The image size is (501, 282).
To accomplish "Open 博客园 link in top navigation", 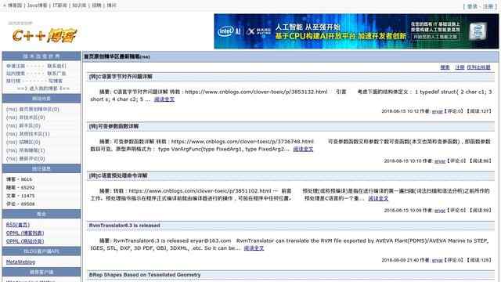I will [15, 5].
